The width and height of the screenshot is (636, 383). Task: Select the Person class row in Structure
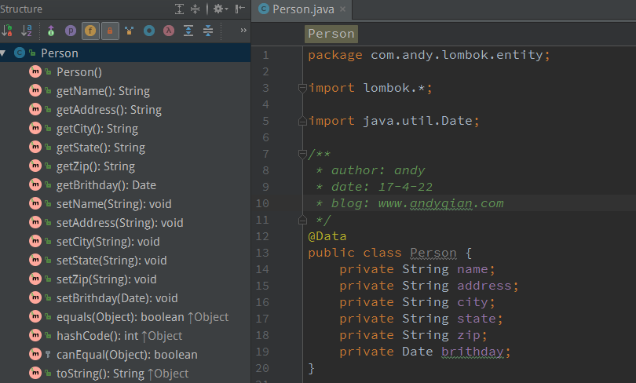[126, 53]
